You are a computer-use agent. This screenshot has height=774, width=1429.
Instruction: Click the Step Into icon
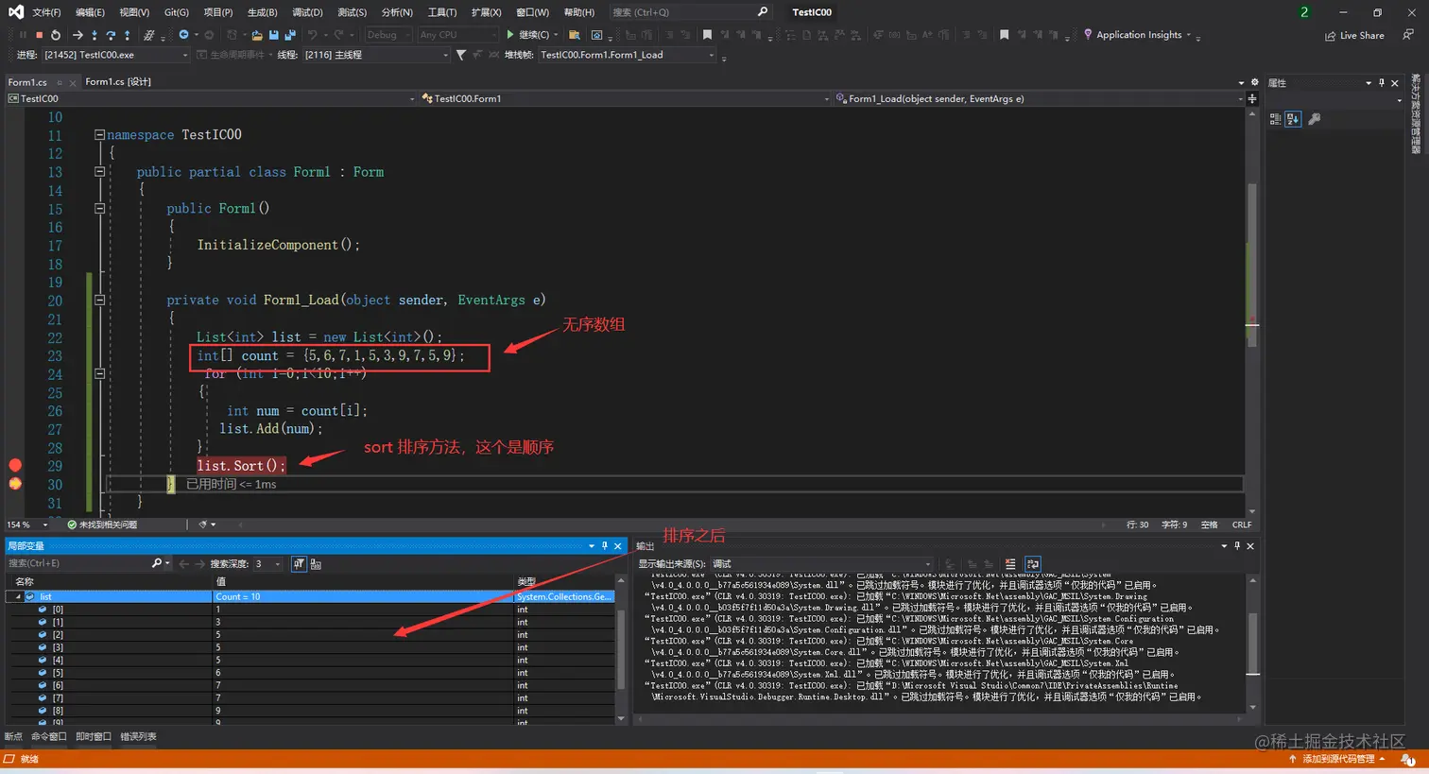click(95, 35)
